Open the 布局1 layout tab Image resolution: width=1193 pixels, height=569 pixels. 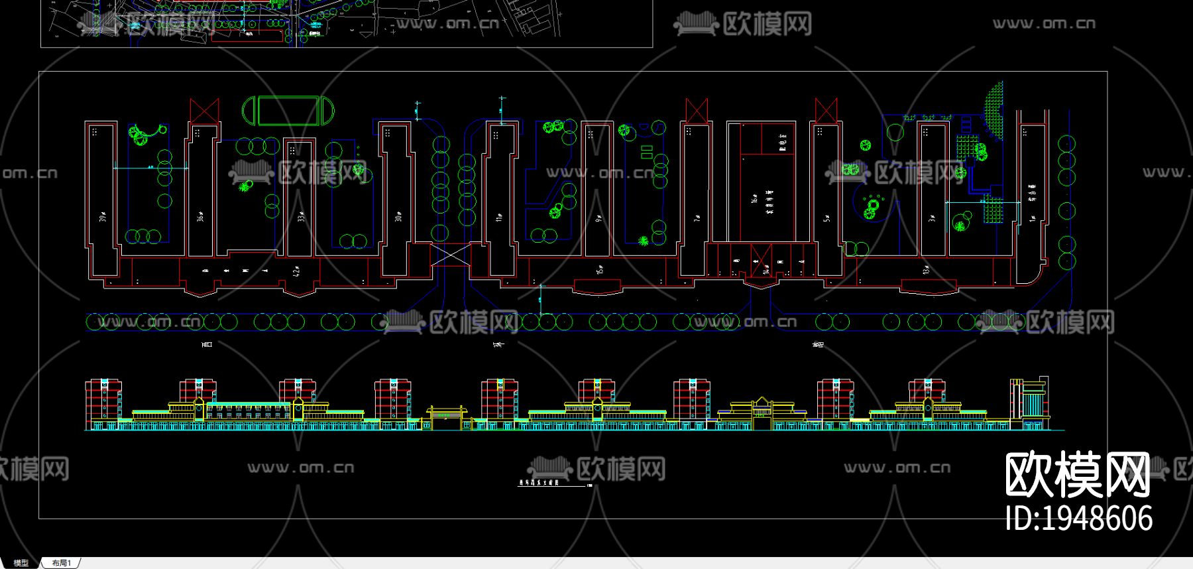click(62, 563)
